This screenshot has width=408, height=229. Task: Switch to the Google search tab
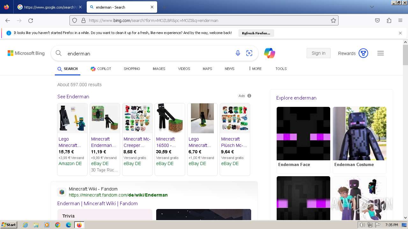point(50,7)
